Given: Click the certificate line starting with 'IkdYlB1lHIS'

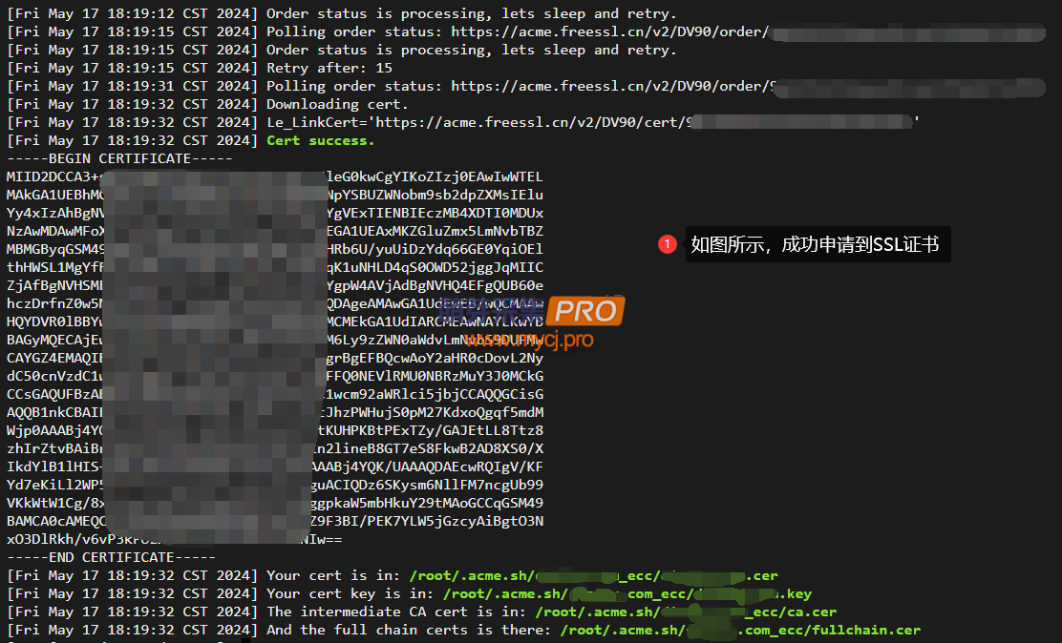Looking at the screenshot, I should [x=275, y=467].
